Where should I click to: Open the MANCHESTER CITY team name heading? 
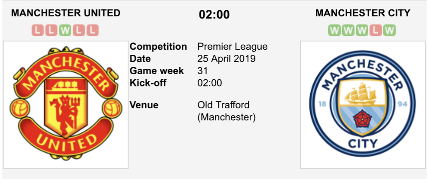(363, 13)
